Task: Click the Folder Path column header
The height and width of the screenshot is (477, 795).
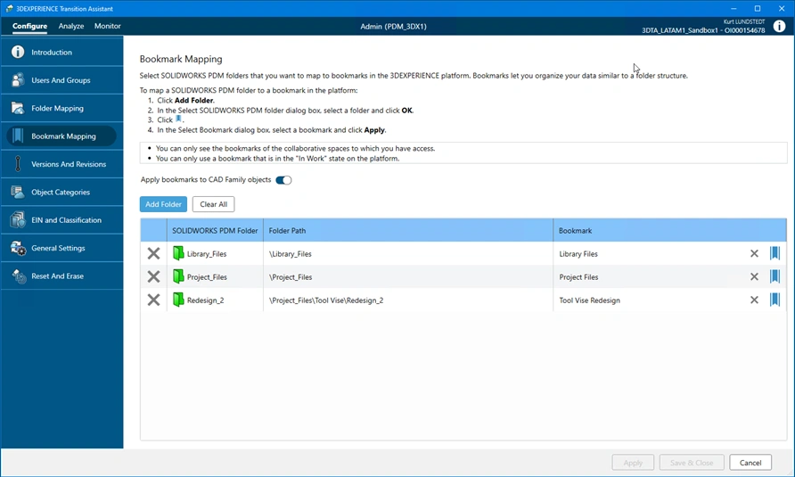Action: click(408, 230)
